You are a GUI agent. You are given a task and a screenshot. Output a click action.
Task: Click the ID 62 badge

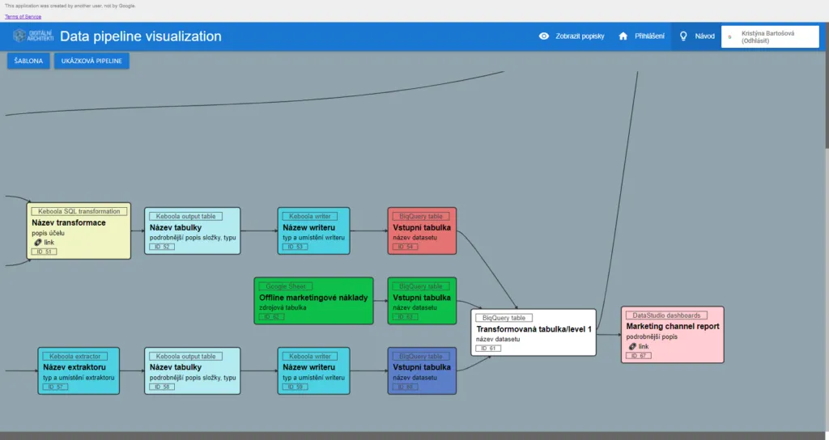click(272, 317)
